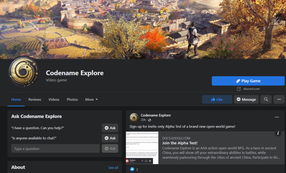This screenshot has width=286, height=173.
Task: Click the Codename Explore profile logo
Action: point(24,72)
